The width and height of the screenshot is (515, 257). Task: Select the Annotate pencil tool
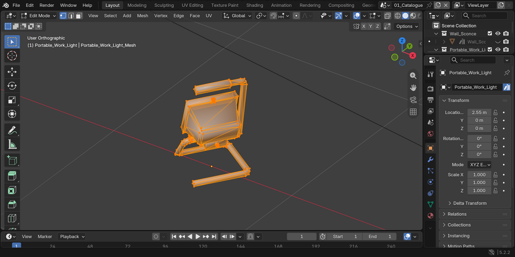click(12, 130)
